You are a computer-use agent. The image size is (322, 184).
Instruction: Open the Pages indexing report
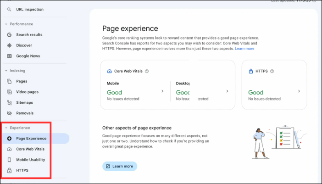(x=22, y=81)
